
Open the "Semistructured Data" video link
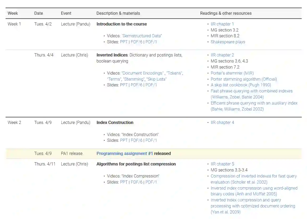[142, 36]
